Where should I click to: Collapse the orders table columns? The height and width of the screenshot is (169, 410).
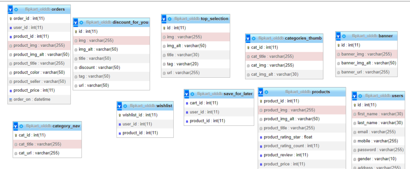[10, 10]
